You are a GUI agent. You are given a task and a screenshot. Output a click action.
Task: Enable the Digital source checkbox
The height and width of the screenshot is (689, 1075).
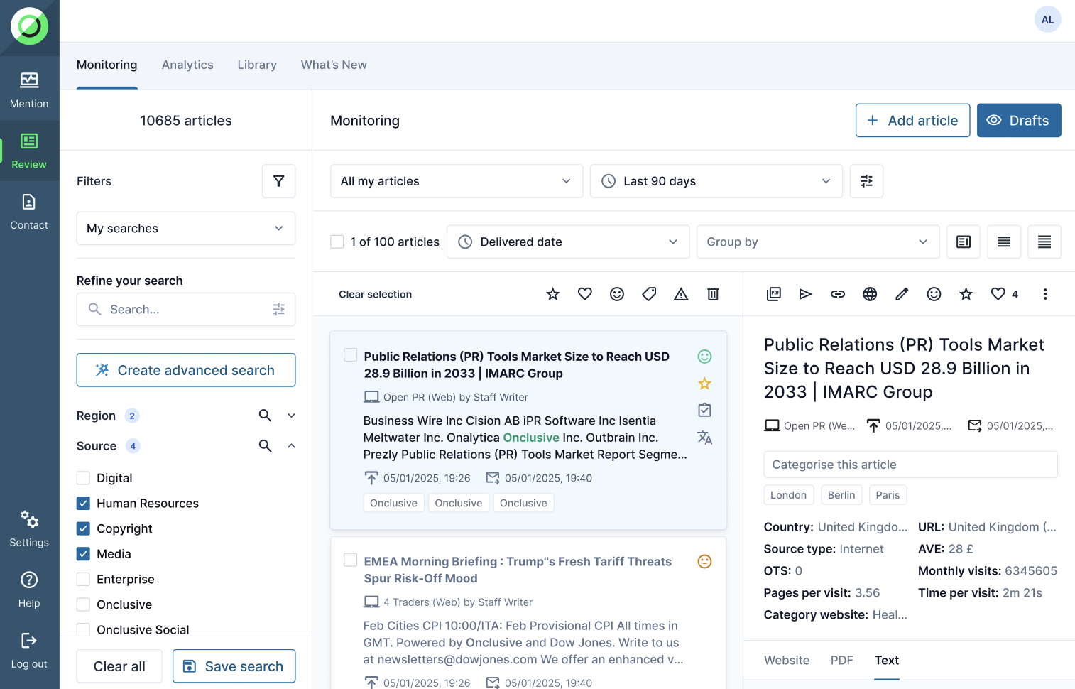pos(84,478)
